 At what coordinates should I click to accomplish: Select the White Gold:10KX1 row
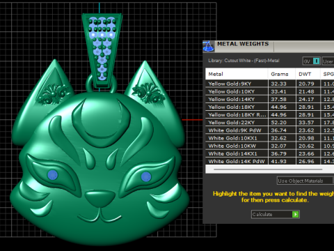click(270, 138)
